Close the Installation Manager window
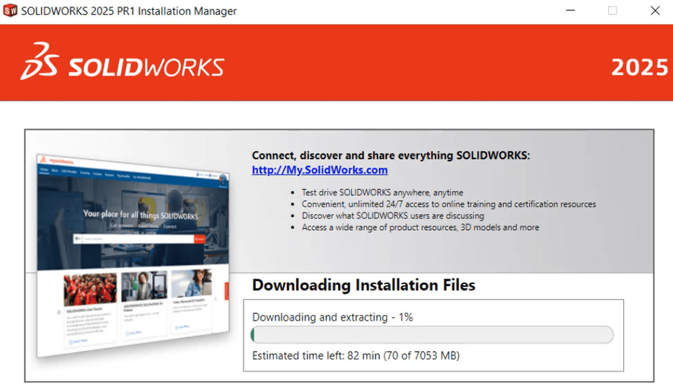673x384 pixels. (654, 11)
